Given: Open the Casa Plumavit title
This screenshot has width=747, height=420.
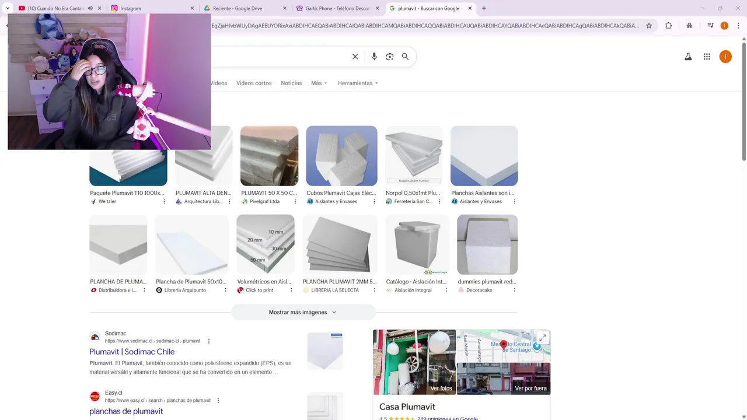Looking at the screenshot, I should (407, 407).
